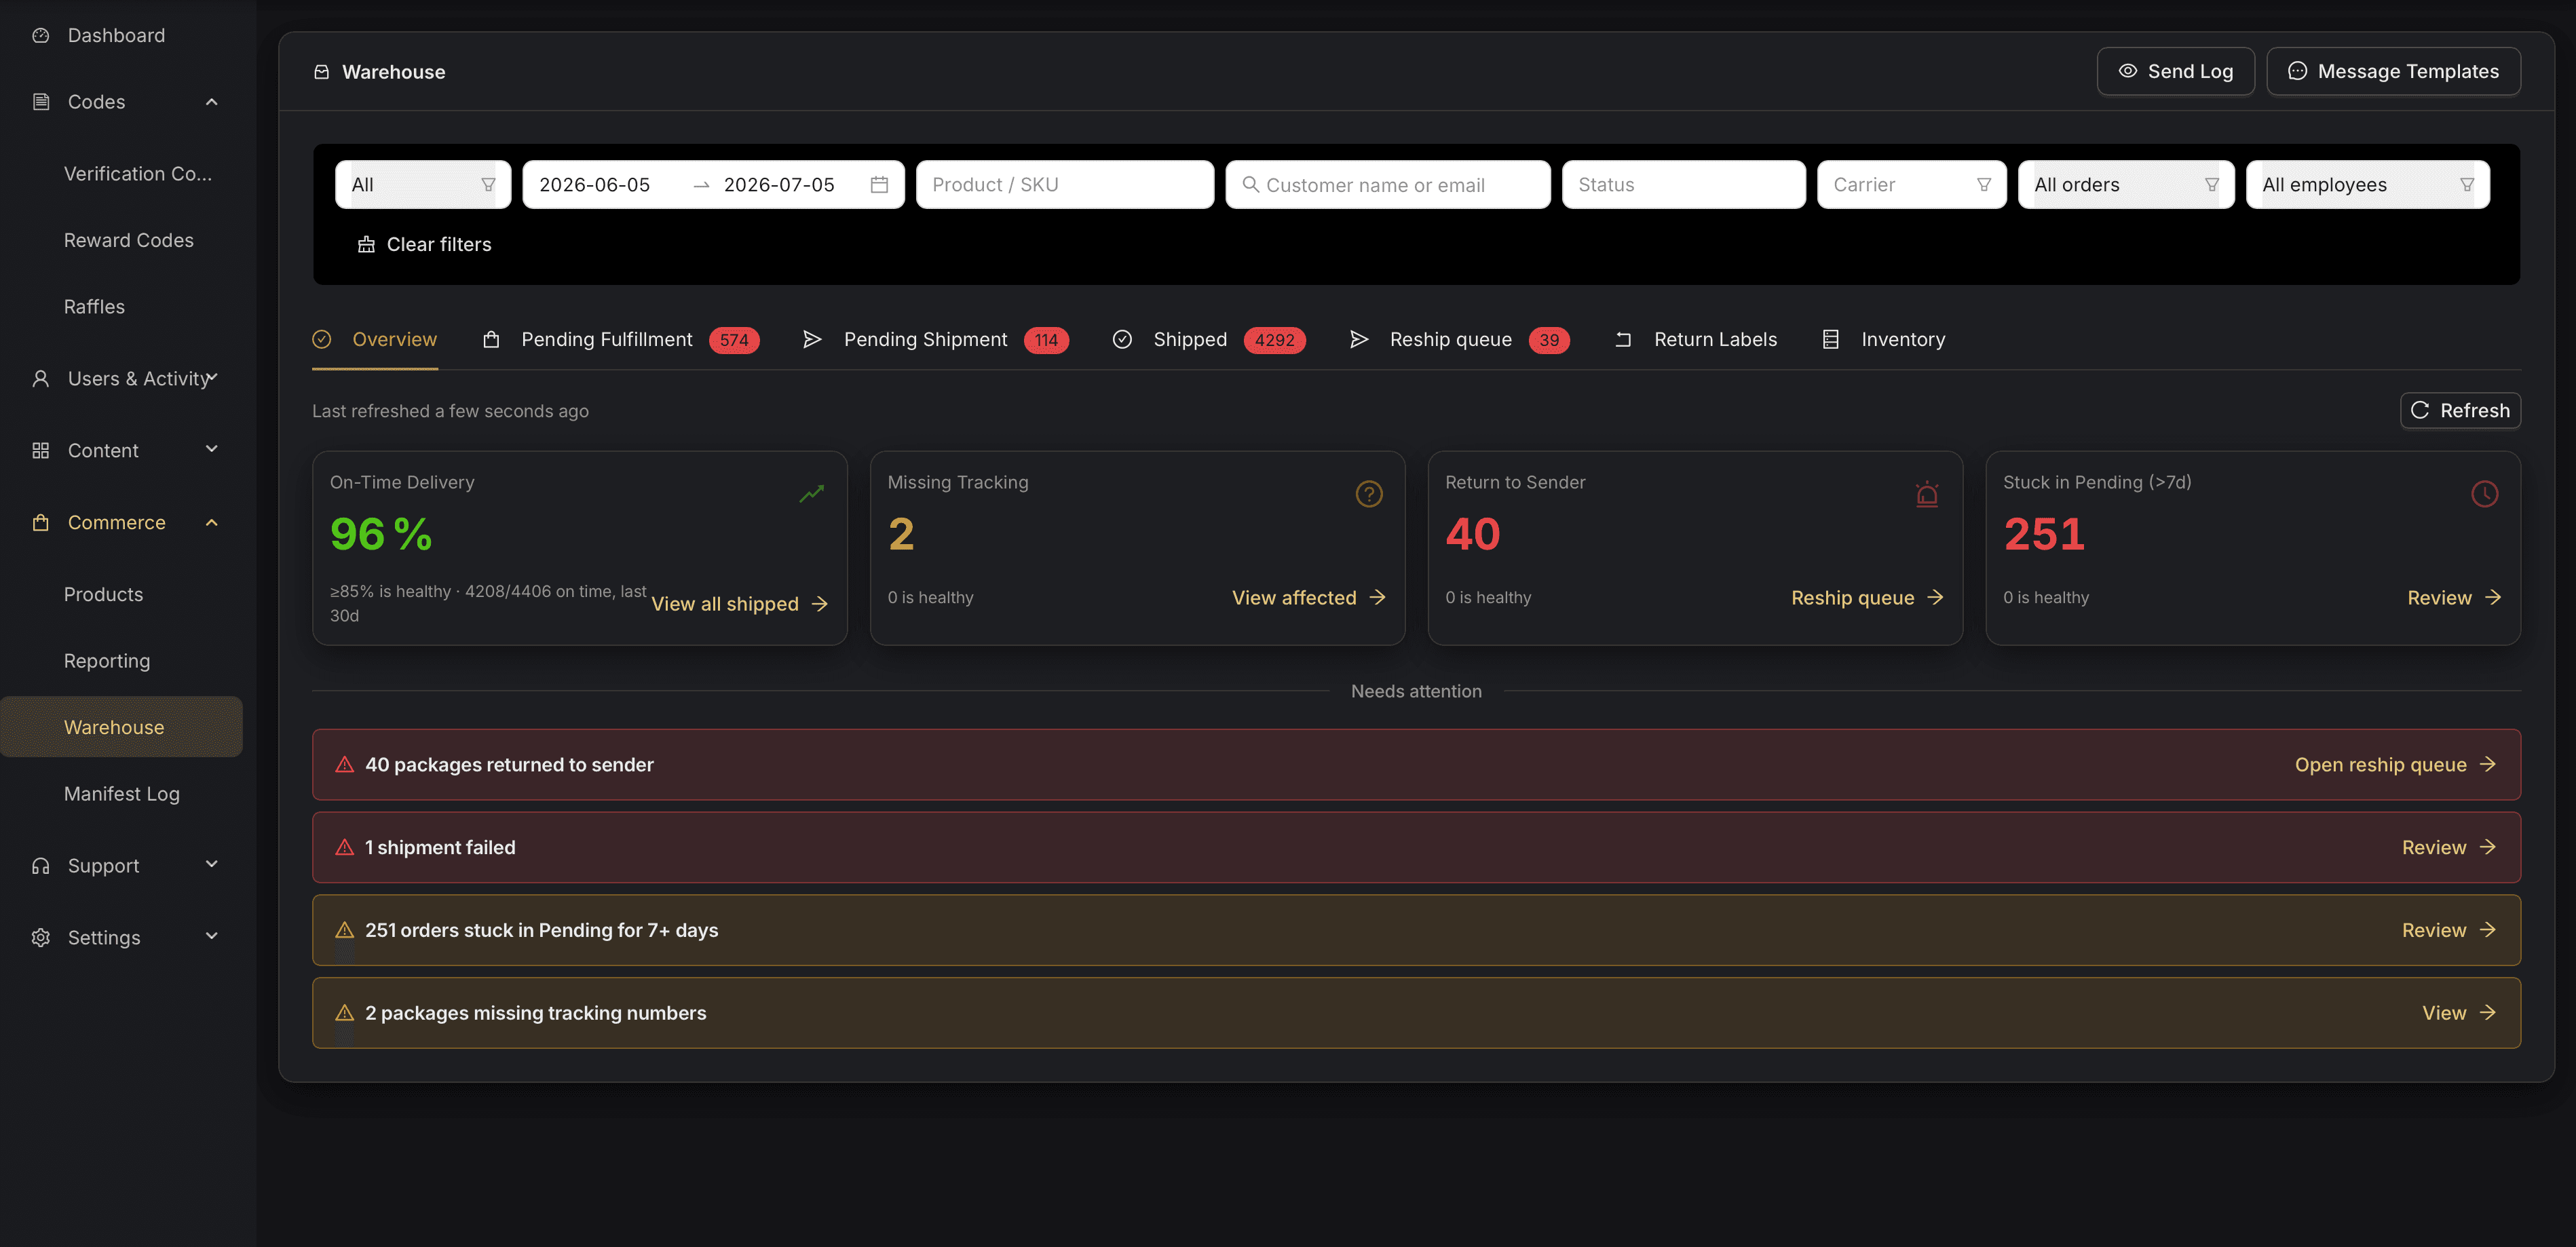Click the Stuck in Pending clock icon
Image resolution: width=2576 pixels, height=1247 pixels.
2484,494
